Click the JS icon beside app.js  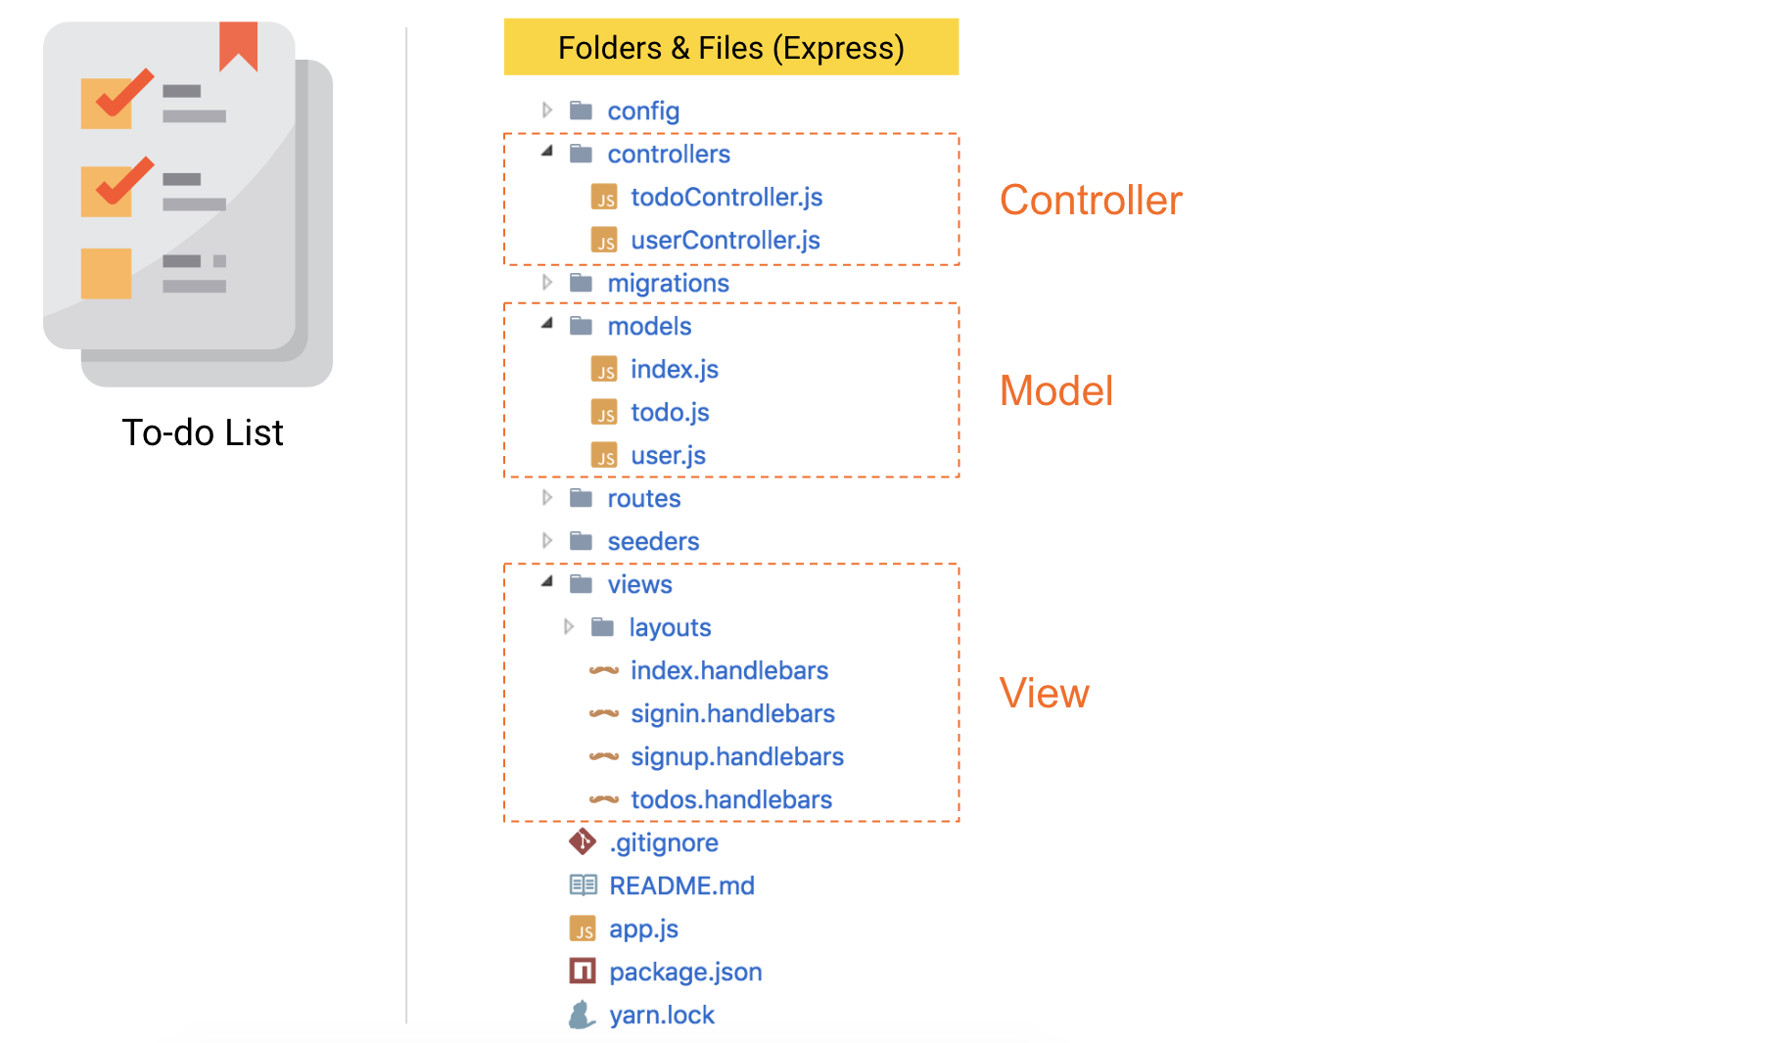tap(583, 929)
